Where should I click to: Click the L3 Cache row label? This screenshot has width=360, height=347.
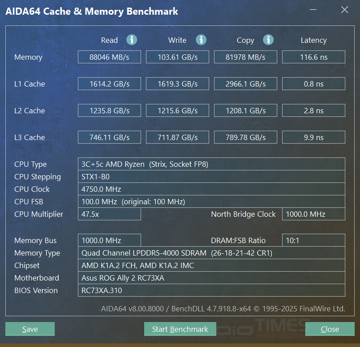coord(30,137)
